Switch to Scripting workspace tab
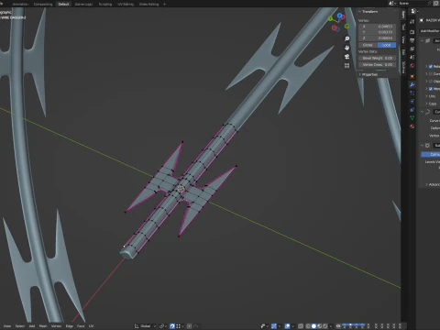This screenshot has width=440, height=330. [x=105, y=4]
